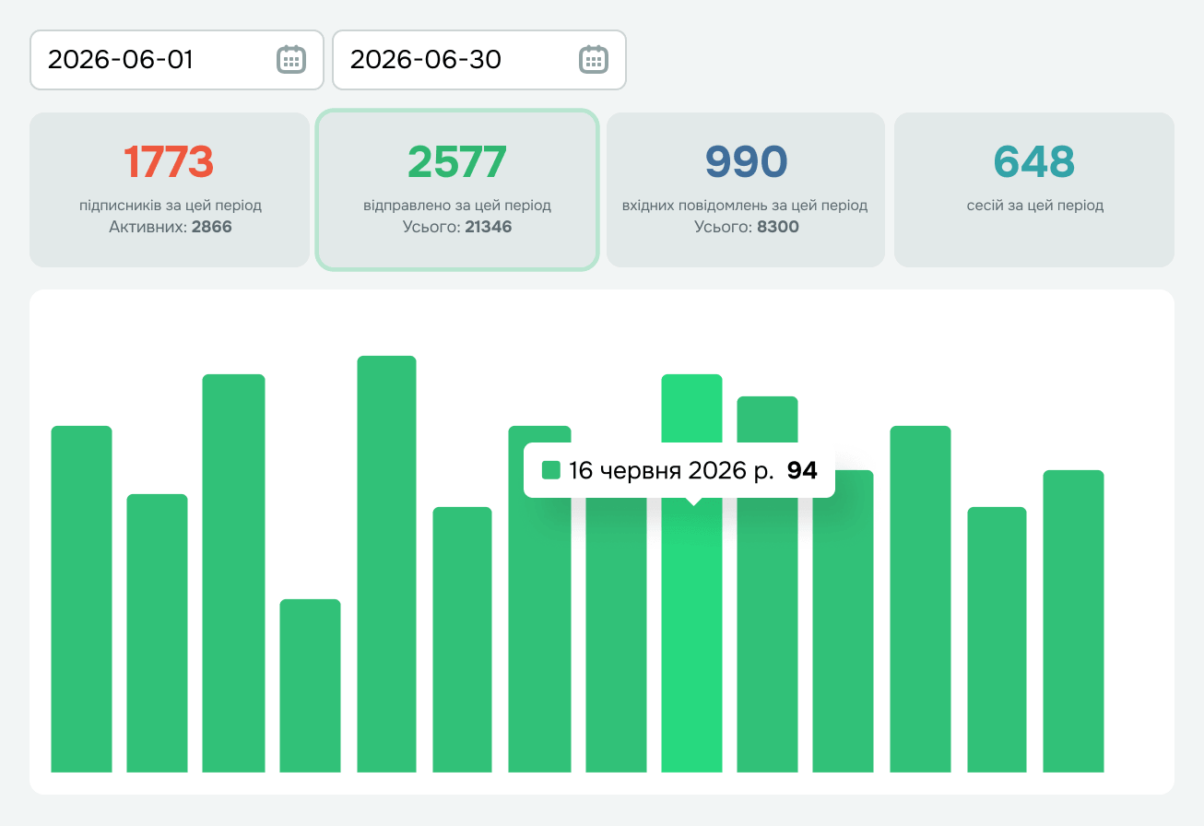Screen dimensions: 1204x826
Task: Select the first bar of the chart
Action: 81,599
